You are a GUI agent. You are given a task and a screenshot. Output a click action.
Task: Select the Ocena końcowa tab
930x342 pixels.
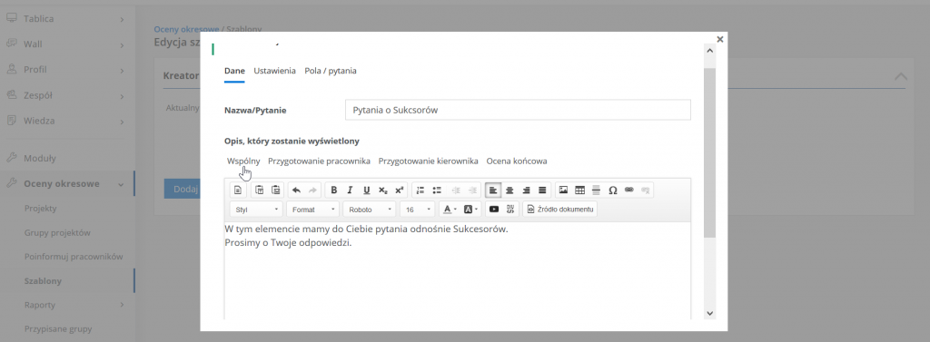click(x=517, y=161)
